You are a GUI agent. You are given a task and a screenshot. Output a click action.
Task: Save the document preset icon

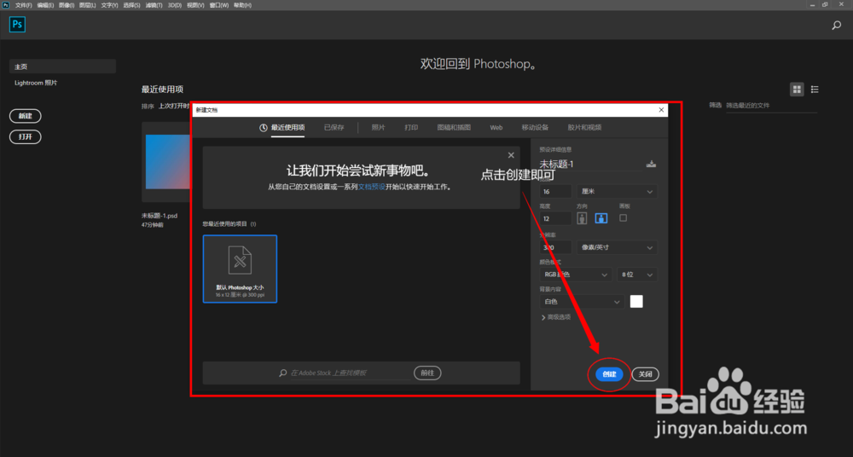click(x=651, y=164)
